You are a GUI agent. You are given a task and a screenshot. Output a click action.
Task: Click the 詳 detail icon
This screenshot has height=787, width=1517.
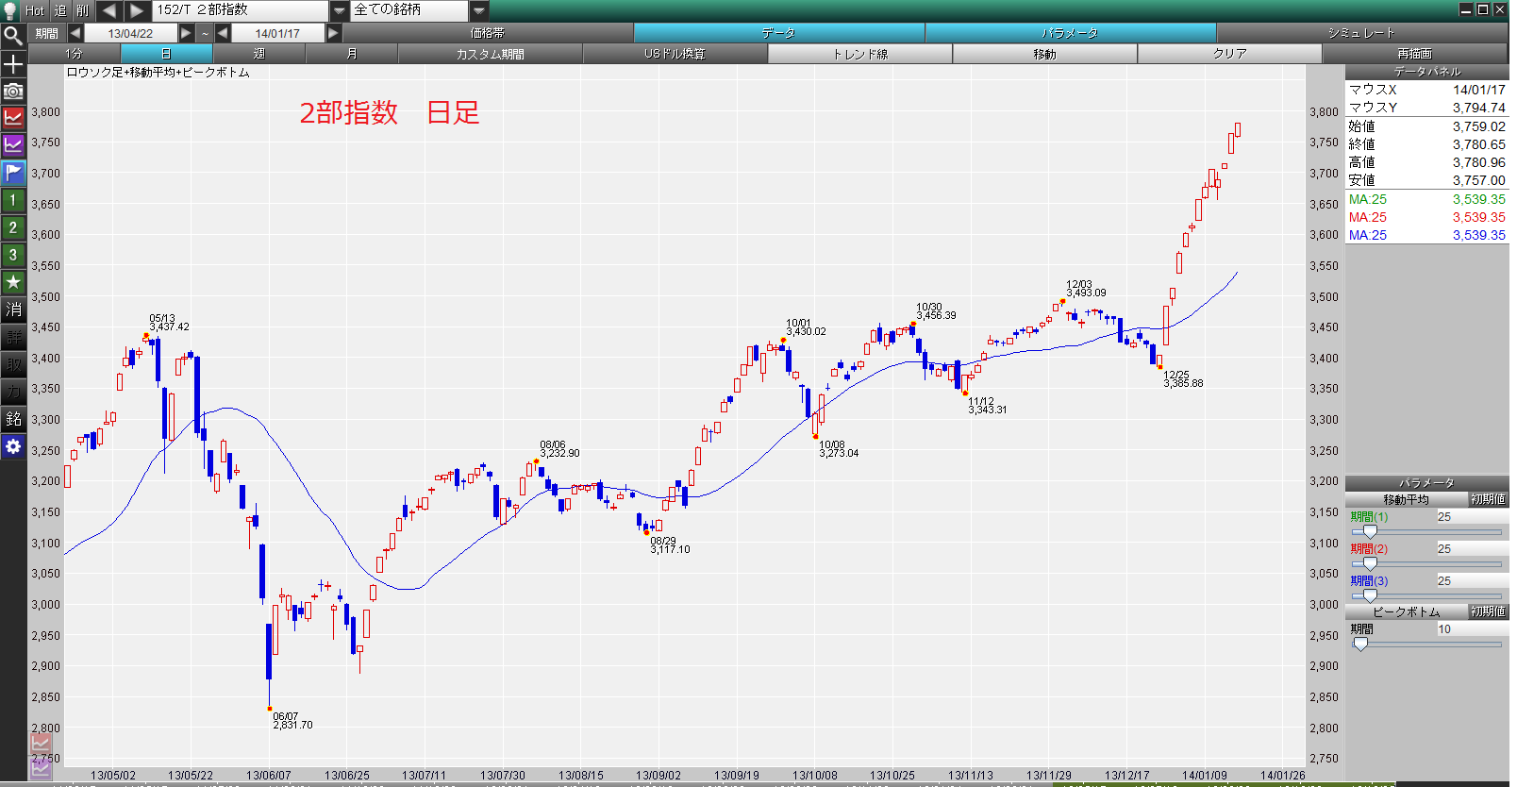click(13, 337)
